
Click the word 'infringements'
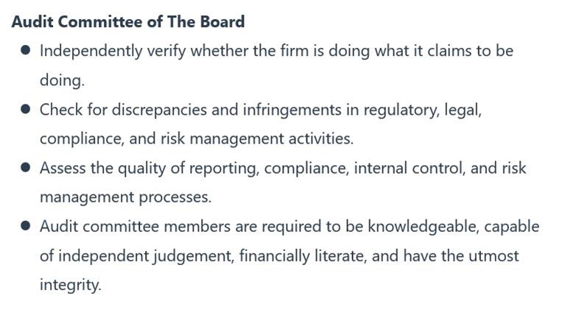point(292,110)
